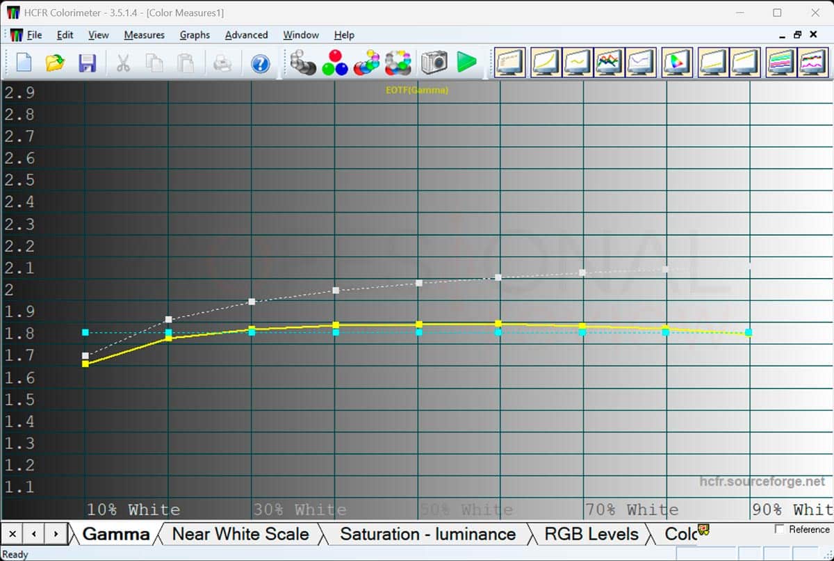
Task: Click the Cut scissors icon
Action: pyautogui.click(x=123, y=63)
